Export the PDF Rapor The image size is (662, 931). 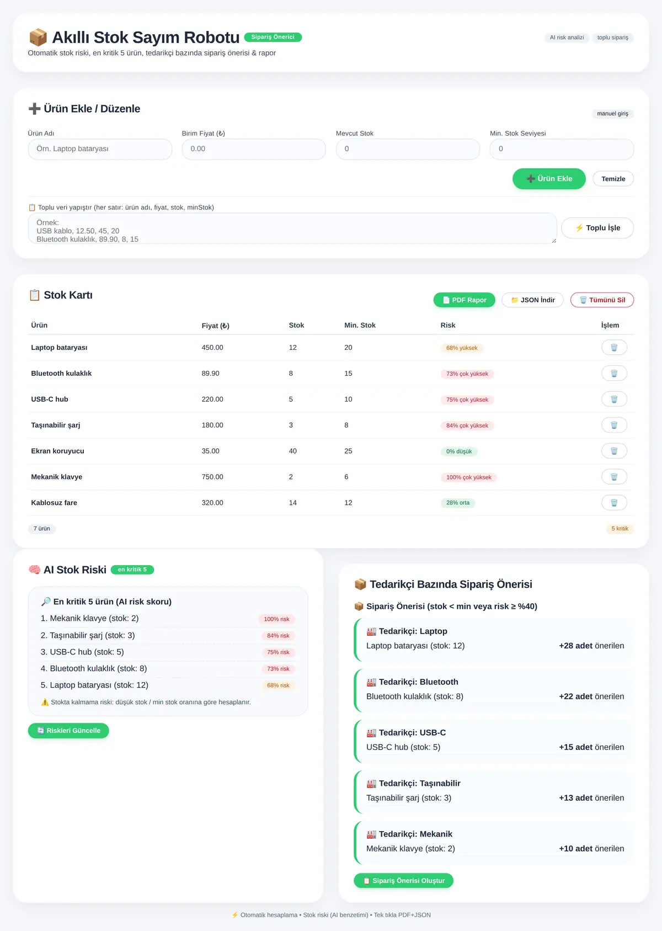pyautogui.click(x=465, y=300)
